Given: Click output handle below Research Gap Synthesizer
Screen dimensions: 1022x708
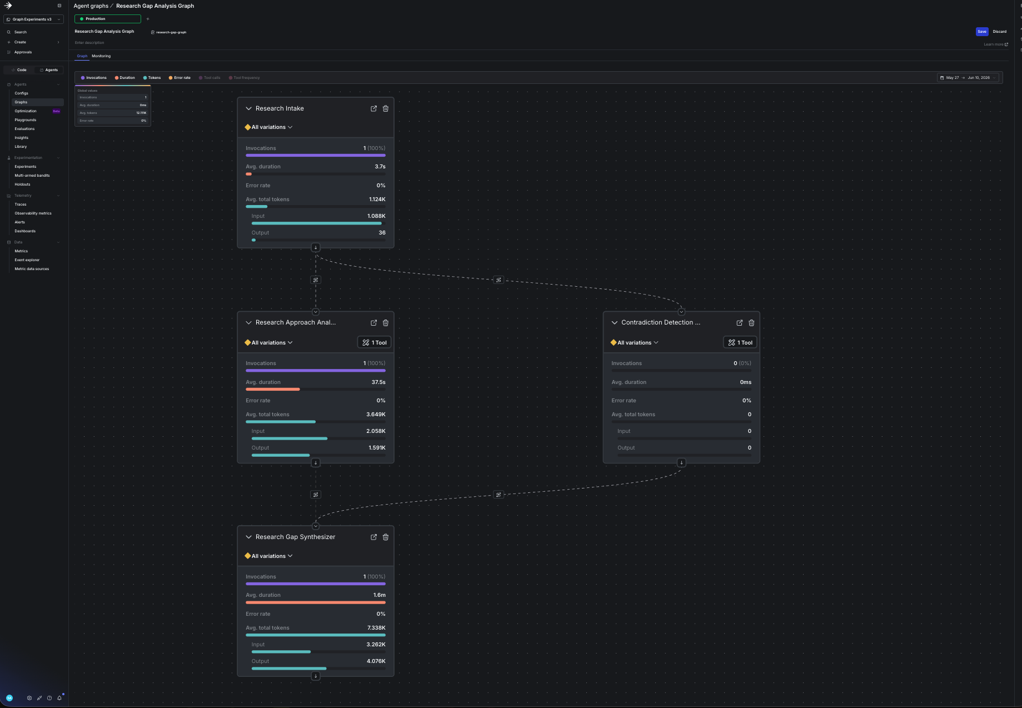Looking at the screenshot, I should [x=316, y=676].
